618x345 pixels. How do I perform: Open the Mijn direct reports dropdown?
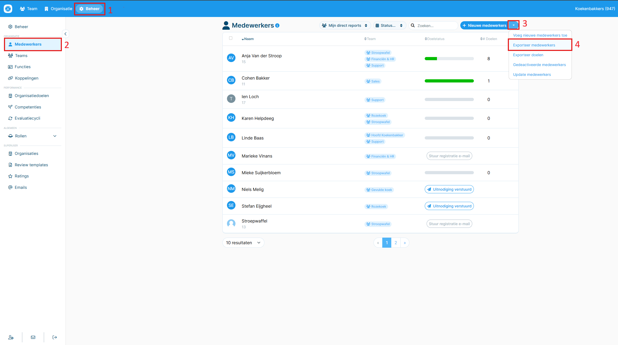(x=345, y=25)
